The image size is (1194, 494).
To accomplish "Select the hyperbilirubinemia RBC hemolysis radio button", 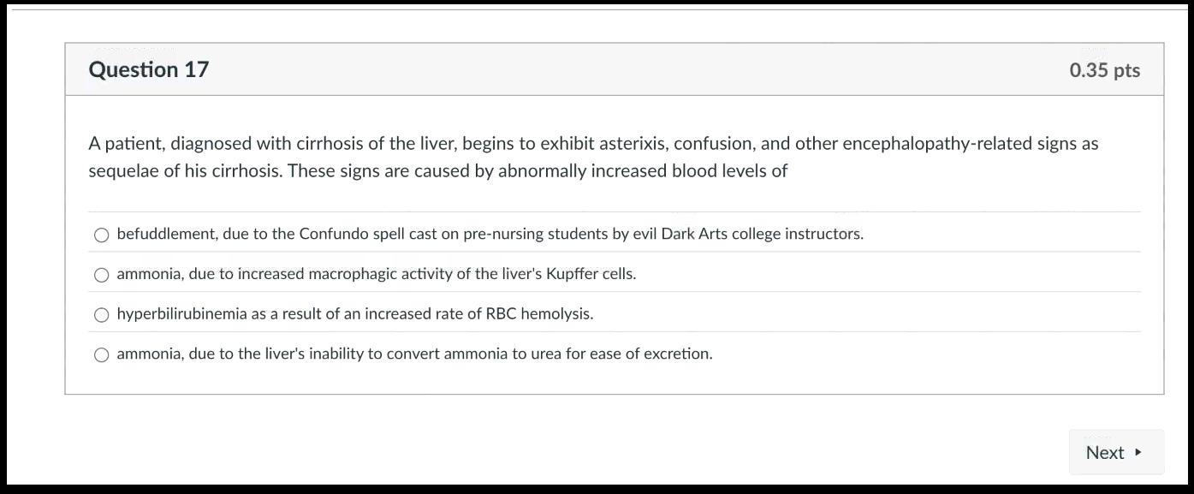I will tap(101, 315).
